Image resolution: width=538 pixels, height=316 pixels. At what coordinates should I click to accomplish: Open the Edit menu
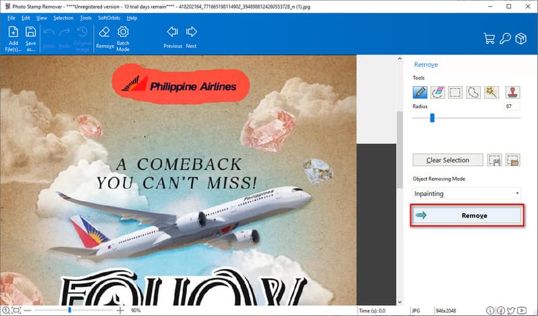click(26, 18)
